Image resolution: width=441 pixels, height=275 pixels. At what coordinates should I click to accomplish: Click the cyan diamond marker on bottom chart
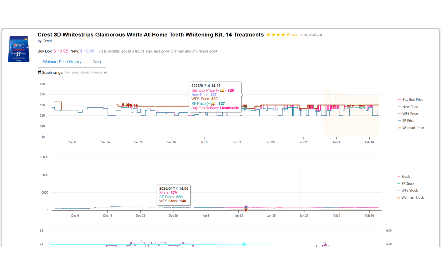tap(244, 244)
